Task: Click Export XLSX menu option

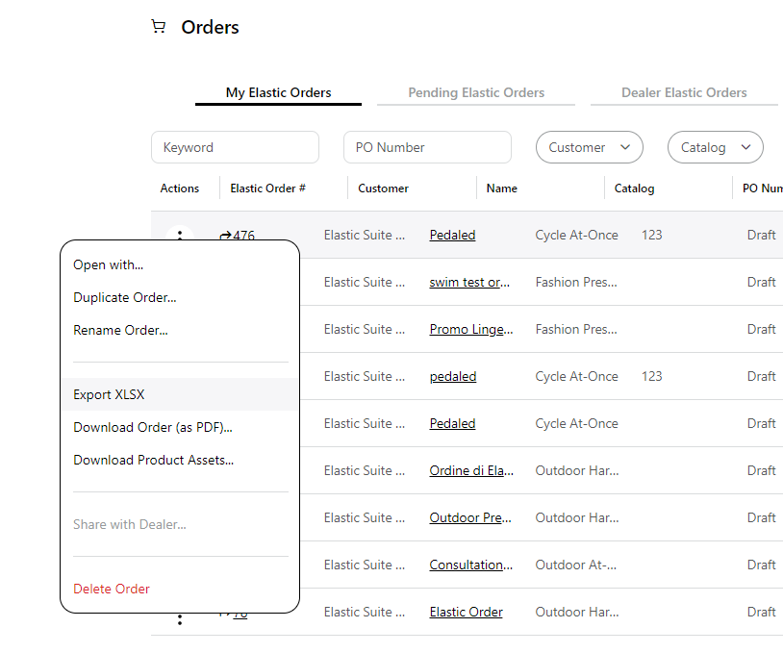Action: [x=109, y=394]
